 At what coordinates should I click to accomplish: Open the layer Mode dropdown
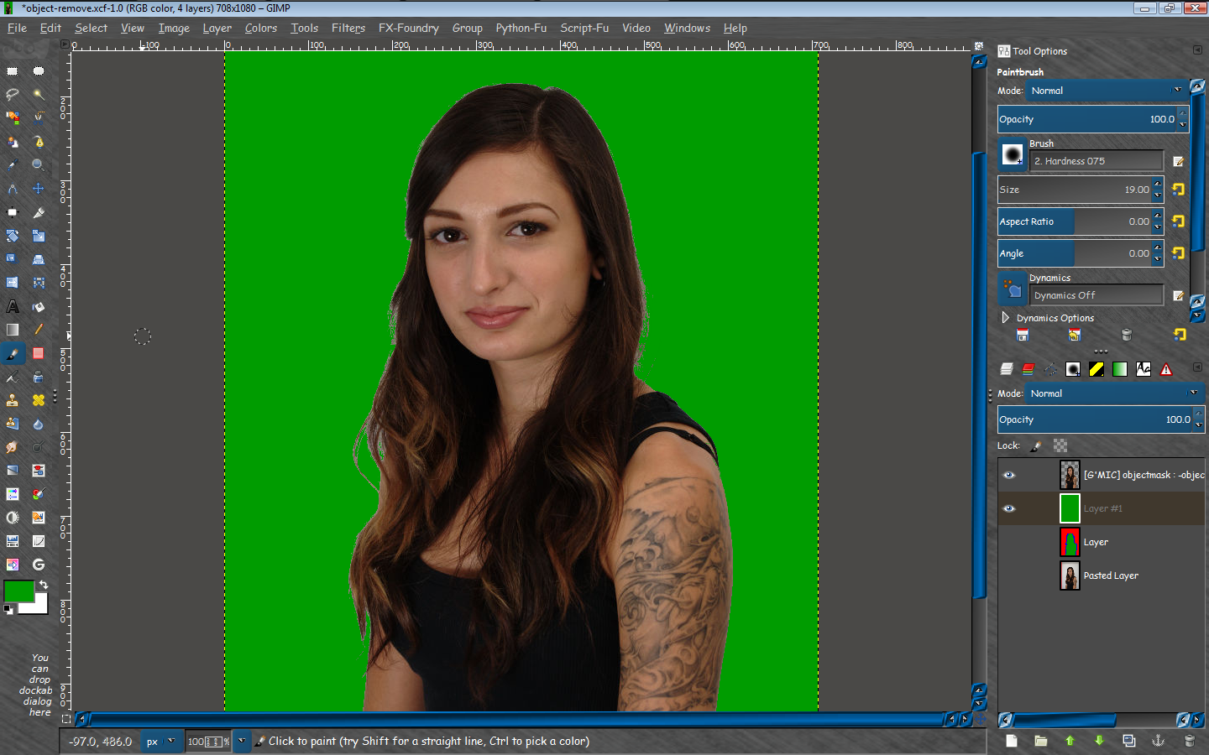pos(1115,393)
